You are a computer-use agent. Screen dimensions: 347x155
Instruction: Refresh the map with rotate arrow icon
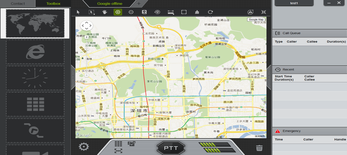pyautogui.click(x=210, y=12)
